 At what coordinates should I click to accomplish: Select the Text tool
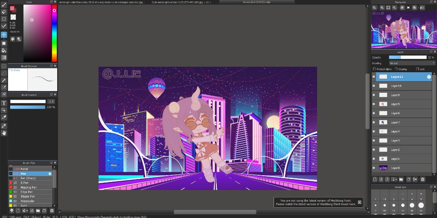3,103
